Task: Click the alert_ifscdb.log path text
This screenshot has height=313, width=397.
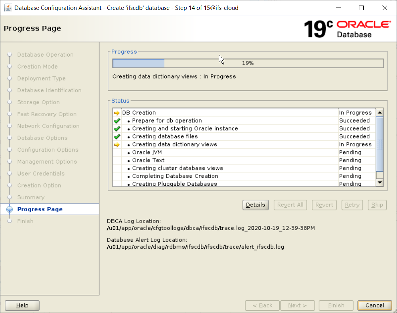Action: [195, 247]
